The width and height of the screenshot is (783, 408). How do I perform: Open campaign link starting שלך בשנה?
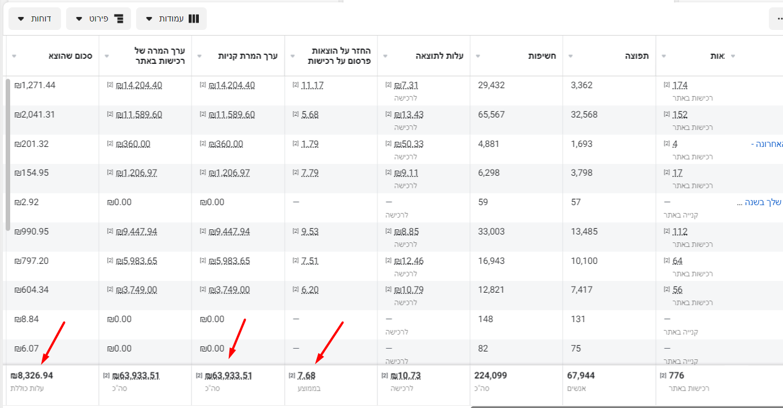760,202
